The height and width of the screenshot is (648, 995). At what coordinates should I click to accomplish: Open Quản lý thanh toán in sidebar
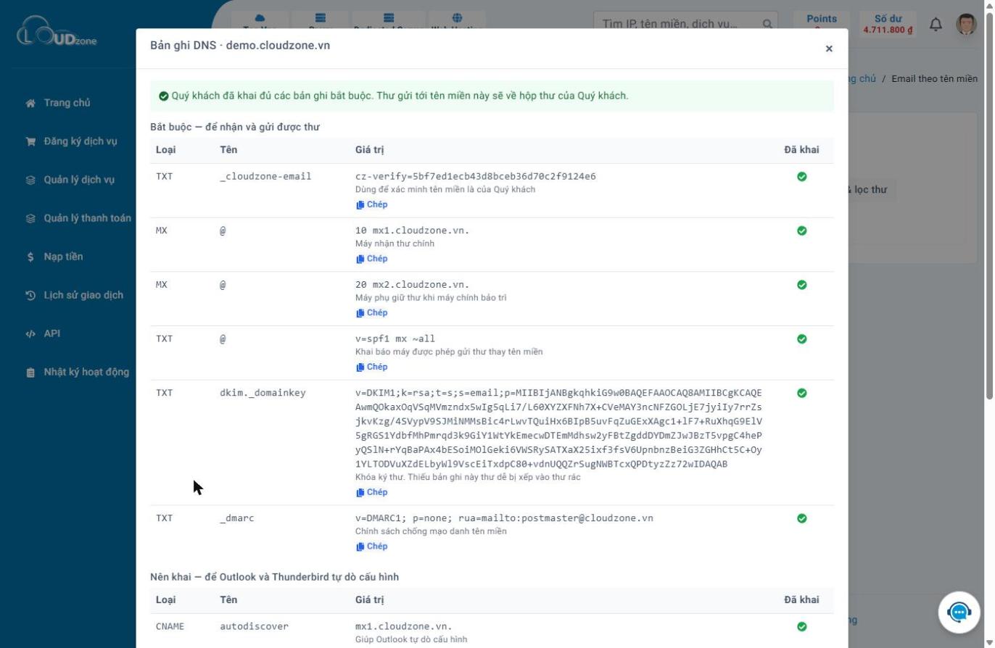(x=87, y=218)
